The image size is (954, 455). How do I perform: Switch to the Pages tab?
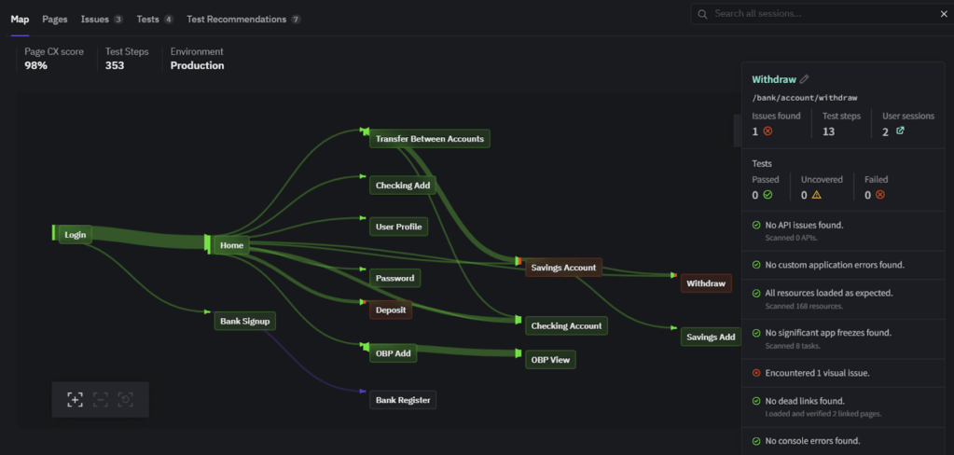tap(55, 19)
